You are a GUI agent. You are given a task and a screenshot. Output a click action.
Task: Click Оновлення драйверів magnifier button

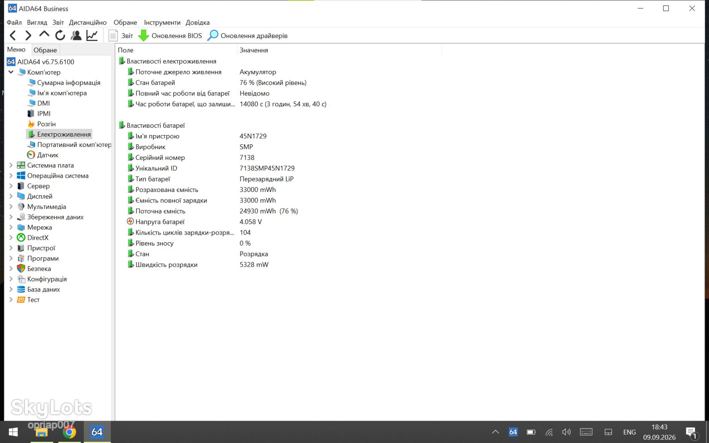click(247, 35)
